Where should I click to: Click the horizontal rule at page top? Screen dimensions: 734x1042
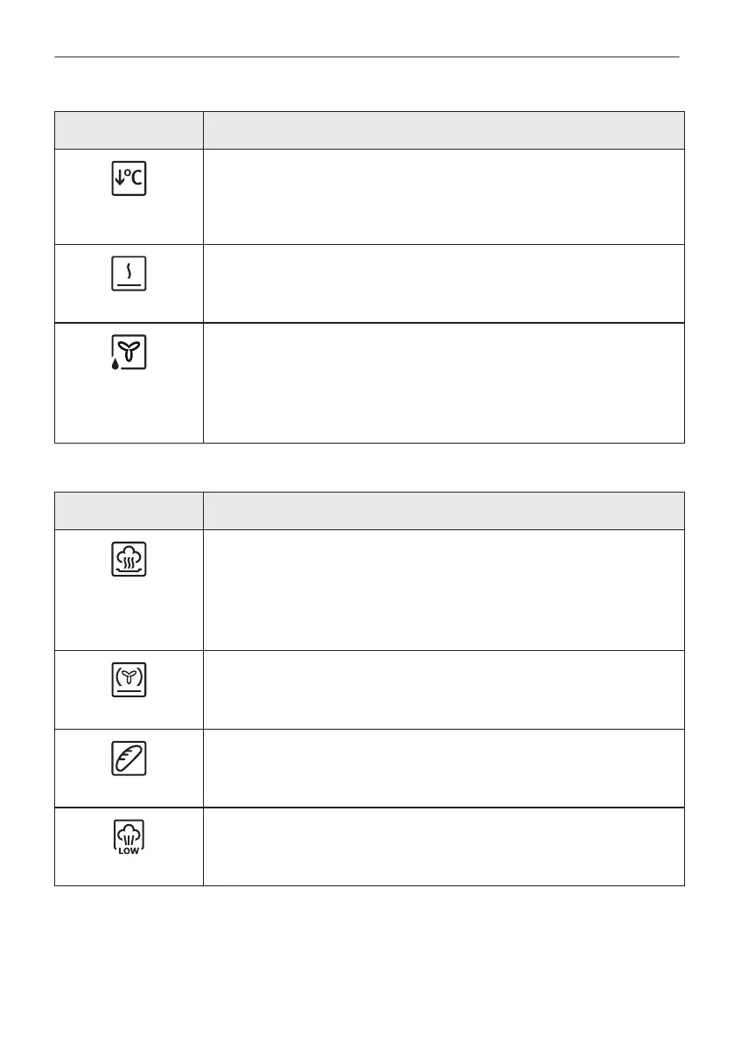tap(367, 58)
